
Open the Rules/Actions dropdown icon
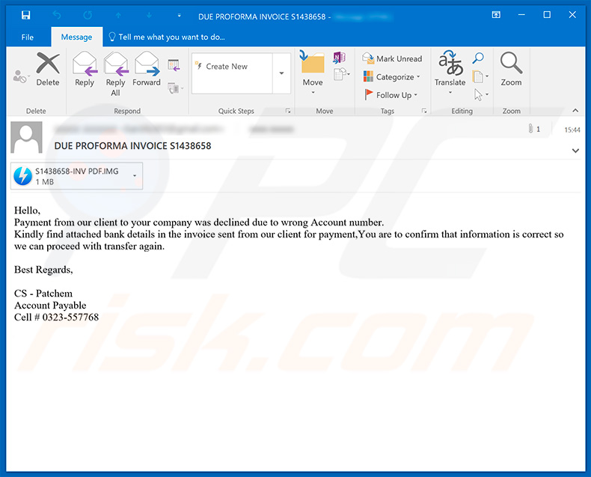coord(342,74)
